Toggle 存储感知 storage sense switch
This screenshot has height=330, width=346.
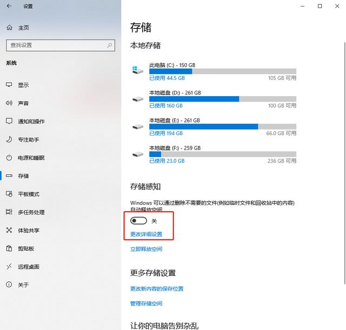point(139,221)
